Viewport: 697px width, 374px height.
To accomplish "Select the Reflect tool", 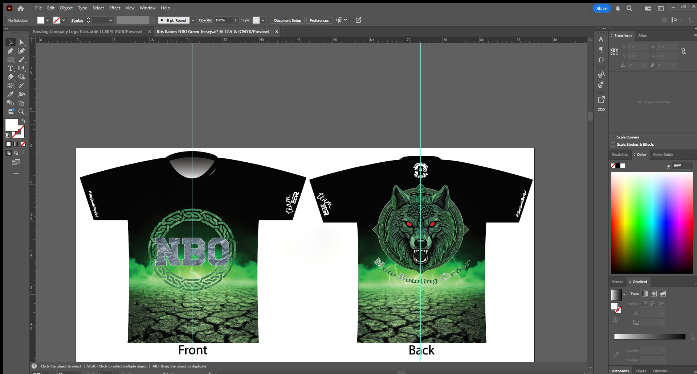I will point(21,68).
